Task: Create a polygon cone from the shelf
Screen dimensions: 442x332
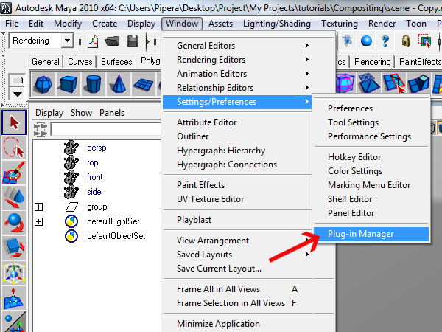Action: [x=119, y=84]
